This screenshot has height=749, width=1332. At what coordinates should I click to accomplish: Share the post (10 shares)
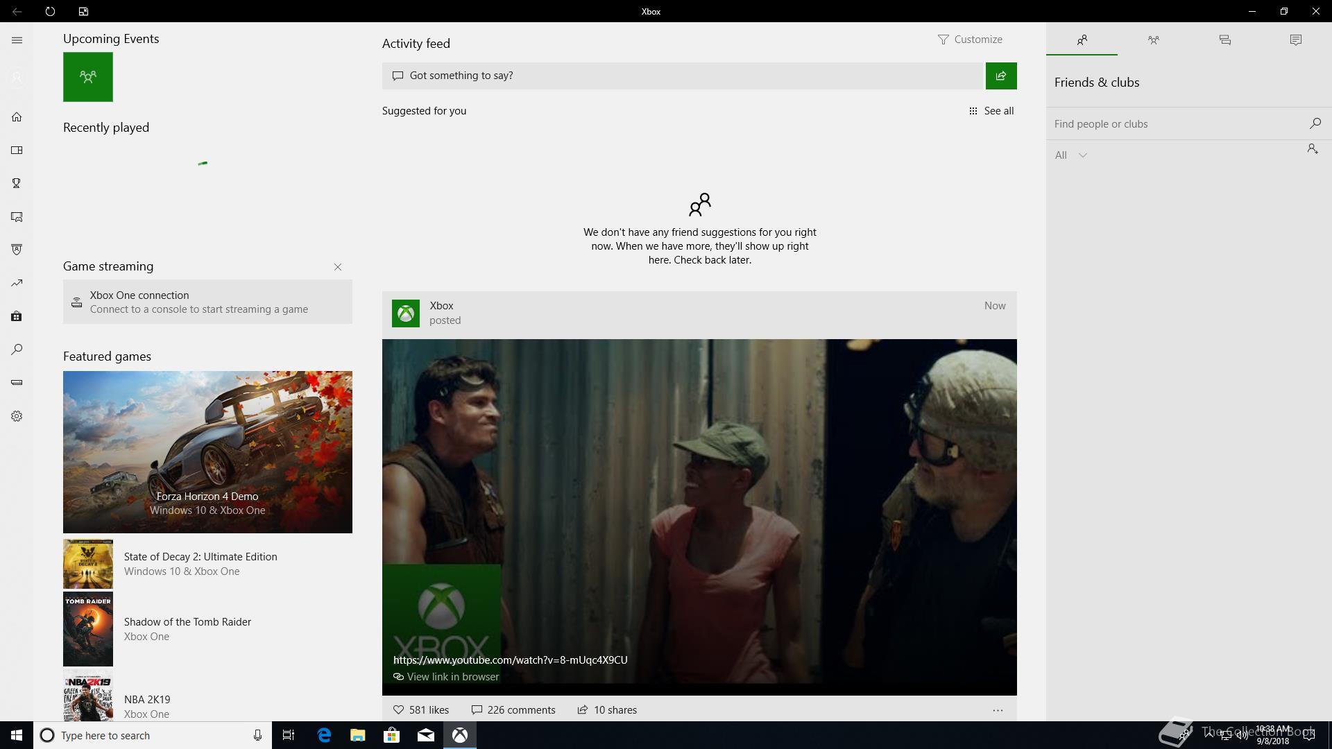607,710
